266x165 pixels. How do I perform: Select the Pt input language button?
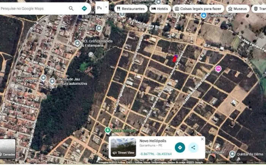[100, 8]
